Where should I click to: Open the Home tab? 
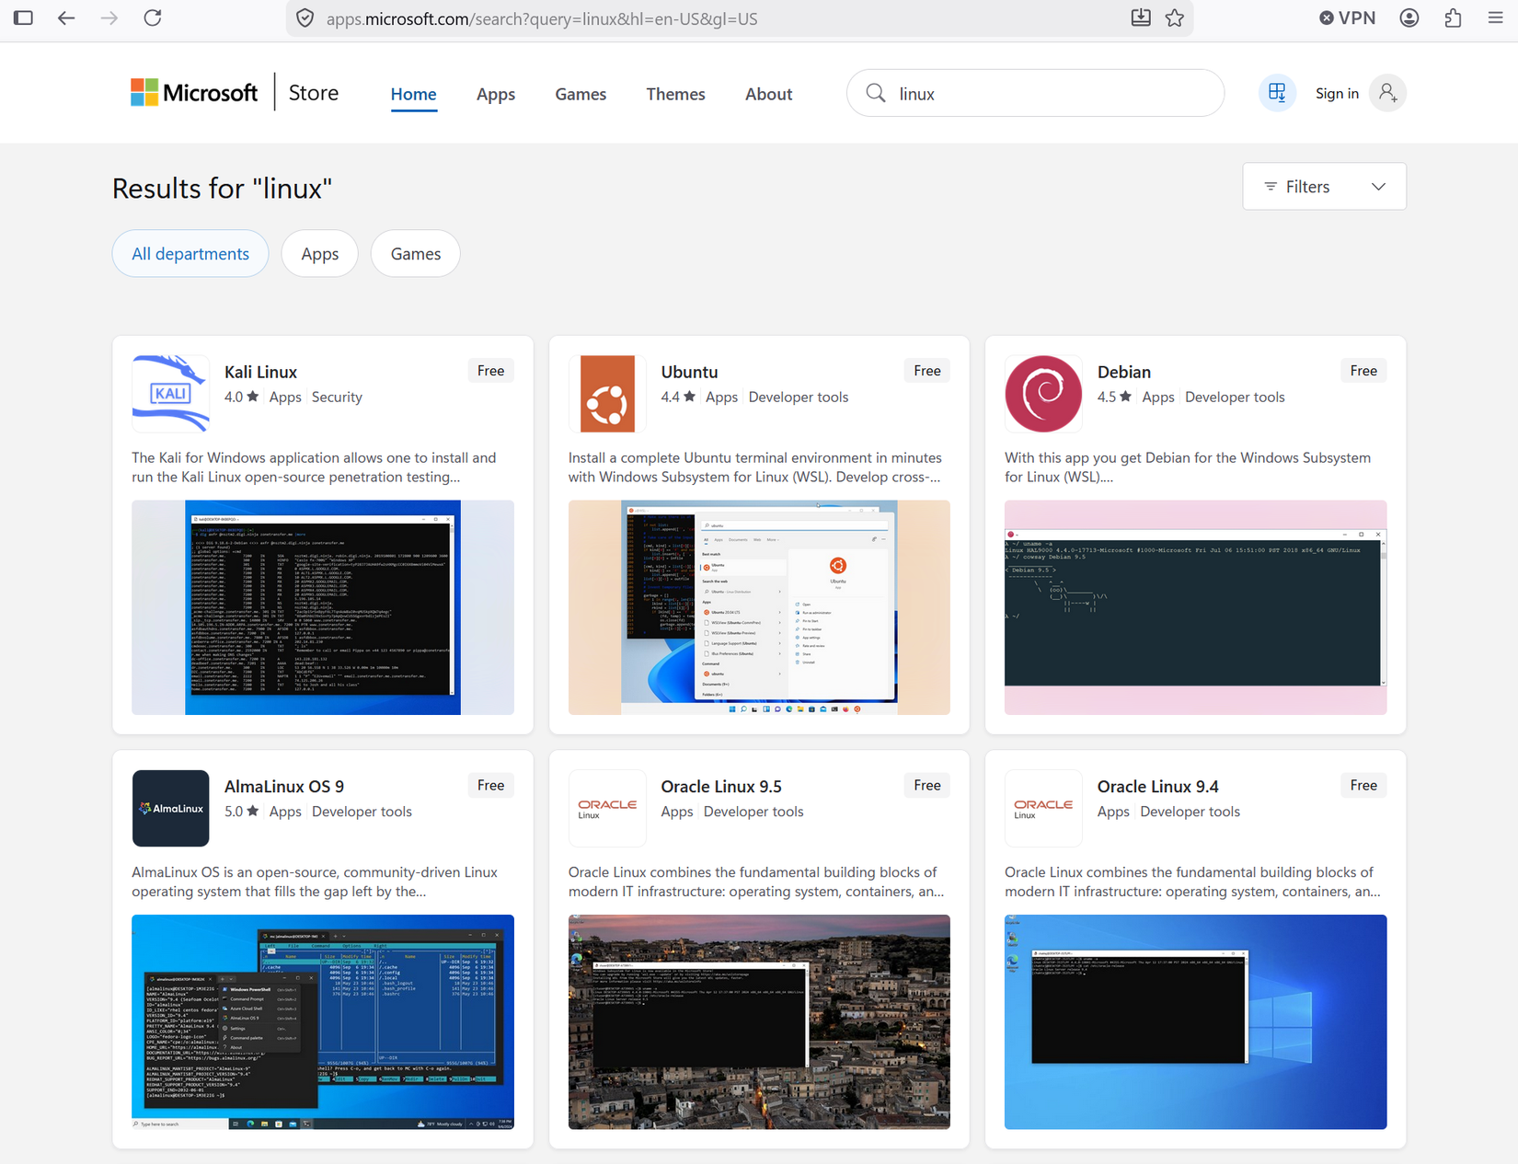pos(413,94)
